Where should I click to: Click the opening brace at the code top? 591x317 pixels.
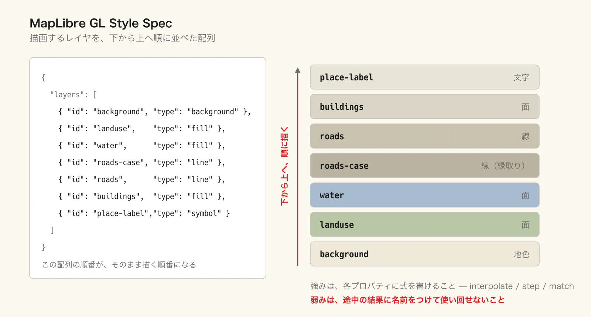[x=44, y=78]
